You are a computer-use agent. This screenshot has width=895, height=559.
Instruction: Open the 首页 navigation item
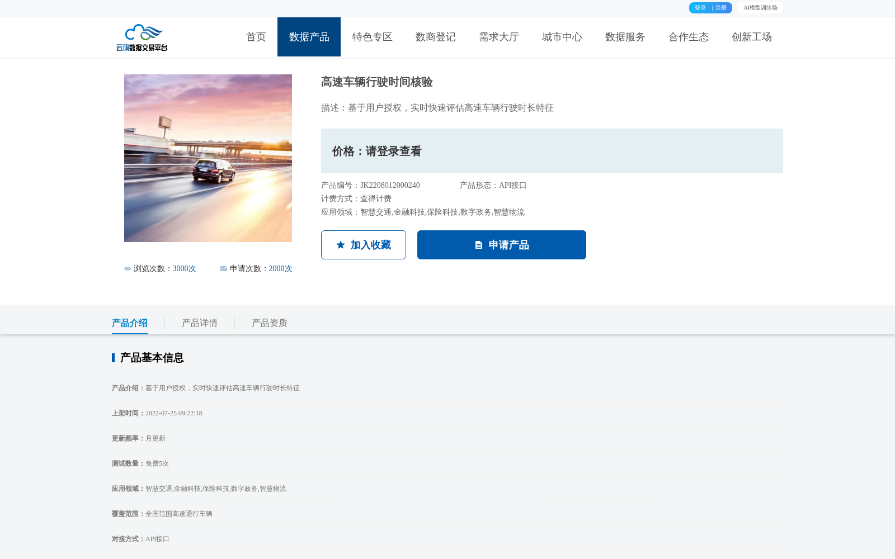[x=256, y=37]
